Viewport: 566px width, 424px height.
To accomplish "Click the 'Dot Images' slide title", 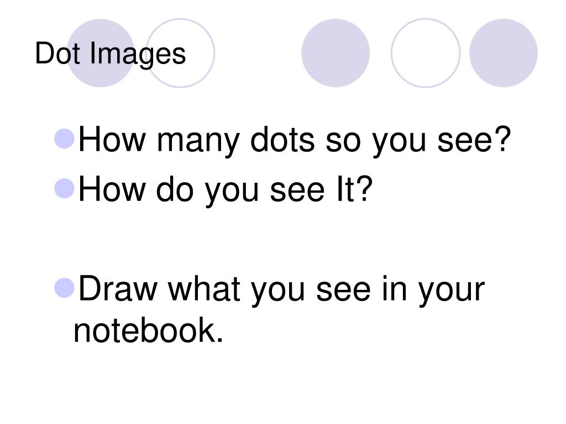I will (111, 54).
